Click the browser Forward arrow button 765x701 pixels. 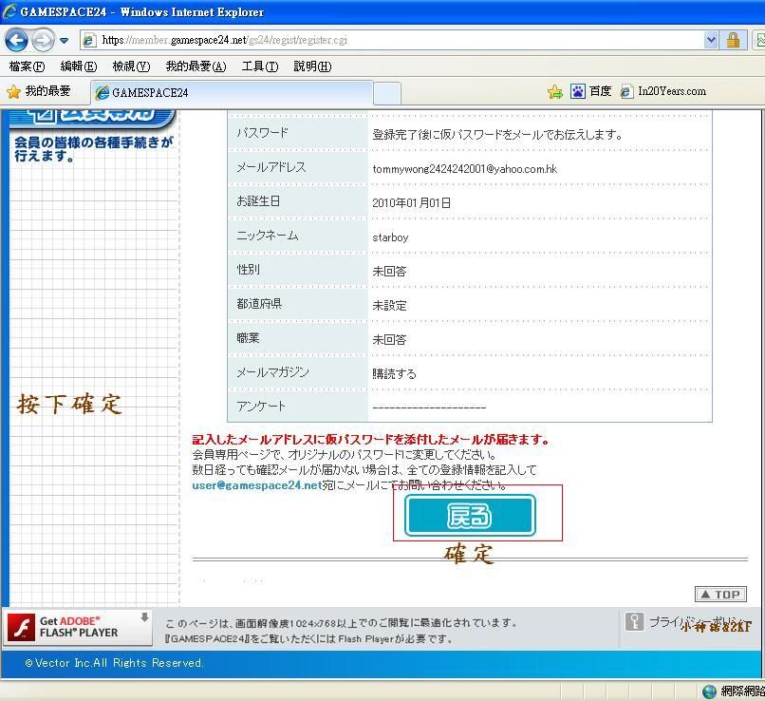click(43, 41)
